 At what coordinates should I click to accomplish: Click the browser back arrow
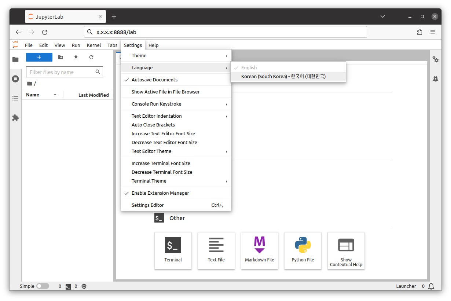point(18,32)
